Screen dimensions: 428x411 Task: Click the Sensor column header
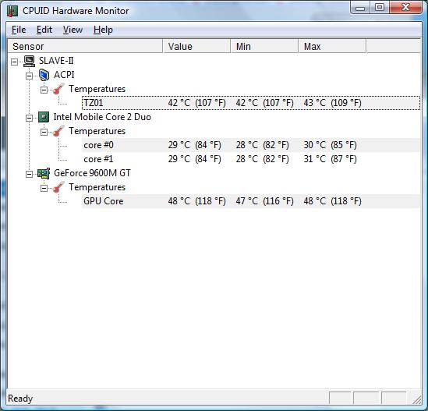[85, 46]
